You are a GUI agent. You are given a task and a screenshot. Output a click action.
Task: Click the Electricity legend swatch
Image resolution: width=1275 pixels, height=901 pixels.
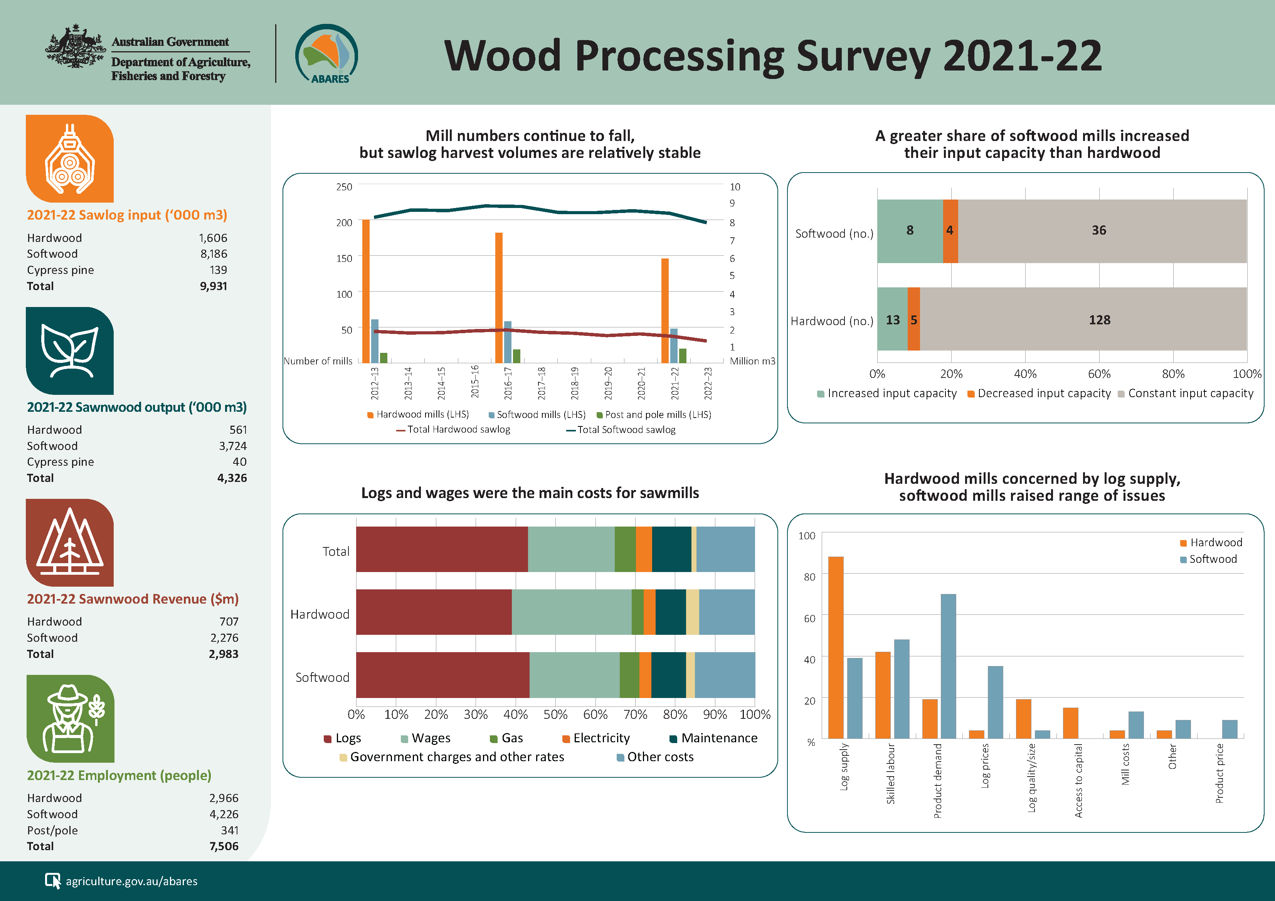click(566, 740)
